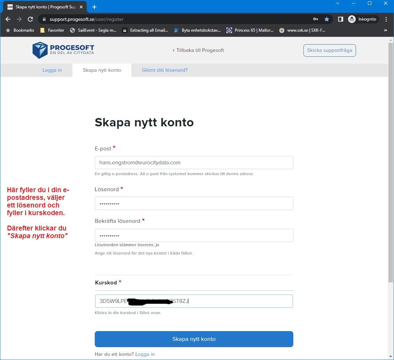This screenshot has width=394, height=360.
Task: Switch to the Logga in tab
Action: (x=52, y=70)
